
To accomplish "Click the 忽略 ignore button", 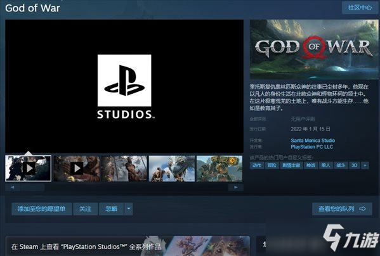I will (112, 209).
